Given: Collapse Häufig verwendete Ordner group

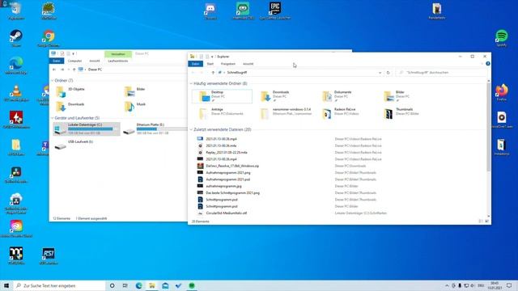Looking at the screenshot, I should (x=191, y=84).
